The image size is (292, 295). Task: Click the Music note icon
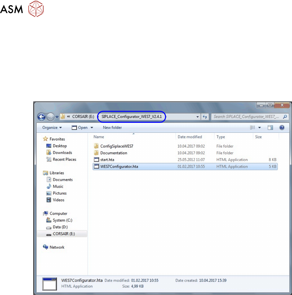click(49, 186)
